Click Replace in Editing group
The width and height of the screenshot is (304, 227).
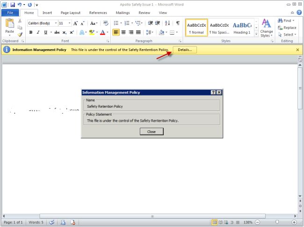coord(287,28)
